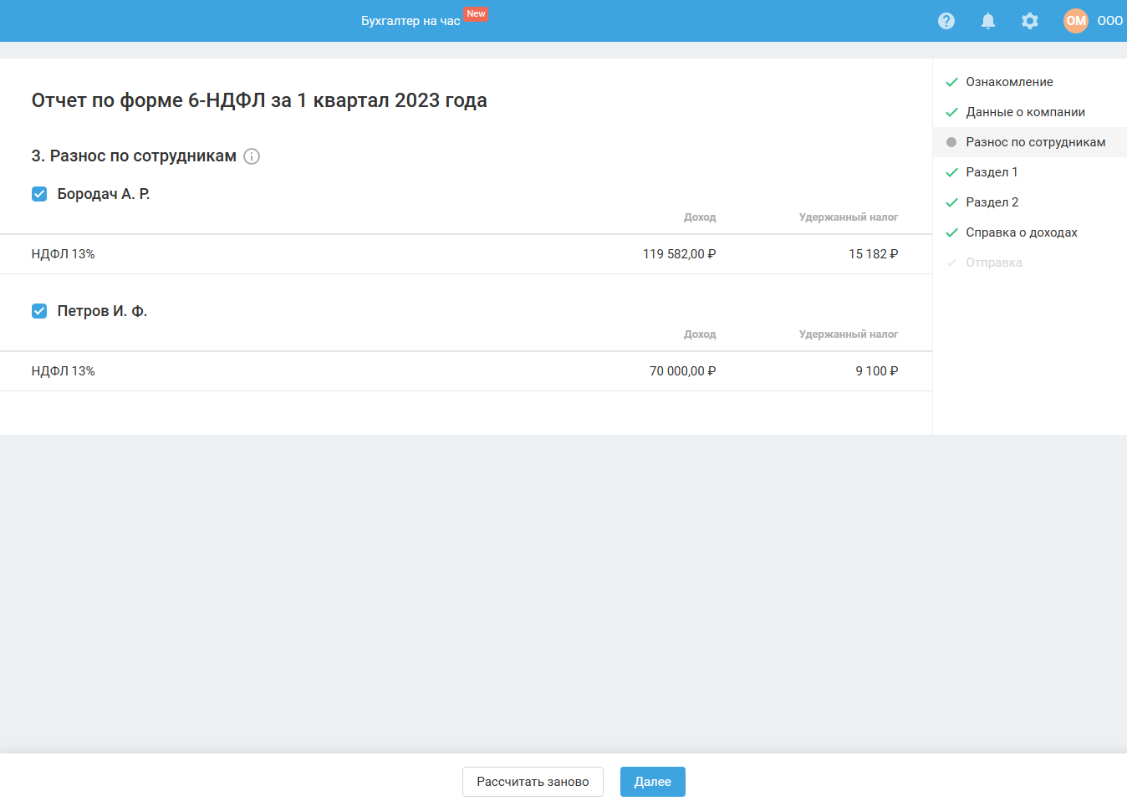Click income value 119 582,00 ₽
Screen dimensions: 1127x801
point(679,254)
